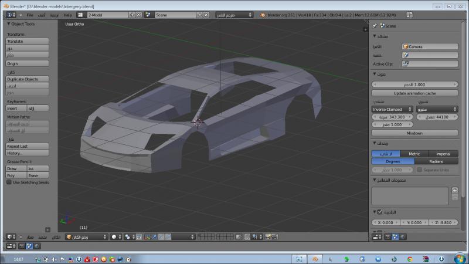
Task: Click the 343.300 speed value field
Action: coord(392,117)
